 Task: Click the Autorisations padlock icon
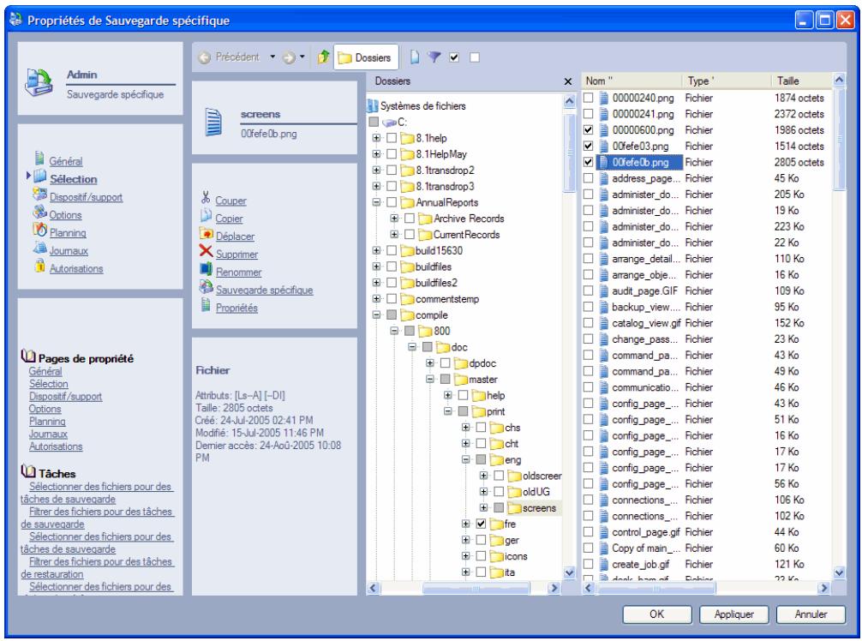pos(39,266)
